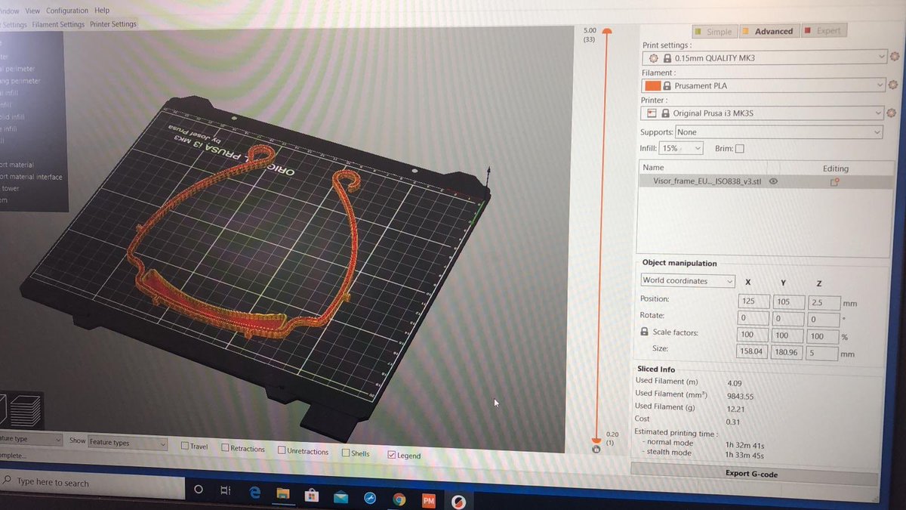Image resolution: width=906 pixels, height=510 pixels.
Task: Open the View type dropdown at bottom left
Action: point(30,439)
